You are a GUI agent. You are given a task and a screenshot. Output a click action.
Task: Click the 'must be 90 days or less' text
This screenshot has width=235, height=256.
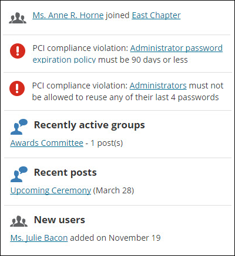(x=143, y=59)
